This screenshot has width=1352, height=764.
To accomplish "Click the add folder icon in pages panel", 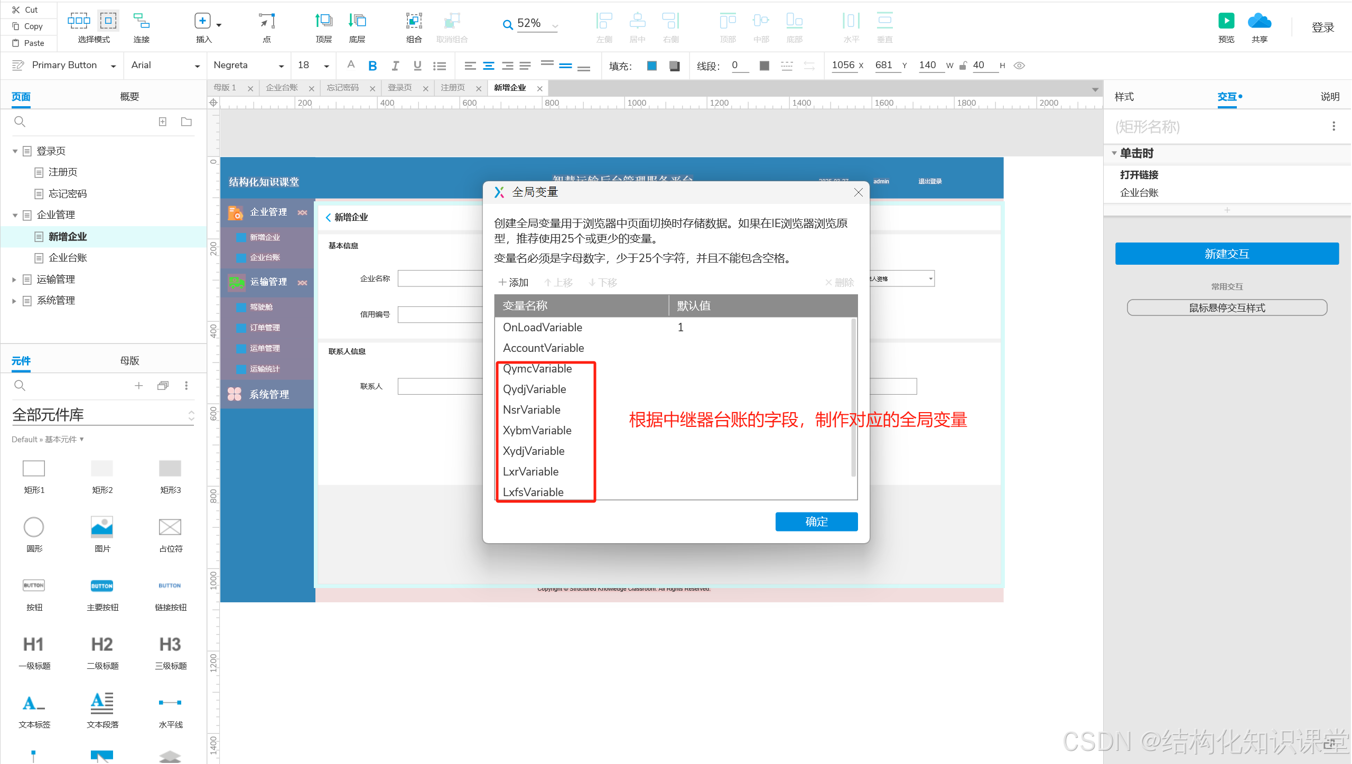I will click(186, 122).
